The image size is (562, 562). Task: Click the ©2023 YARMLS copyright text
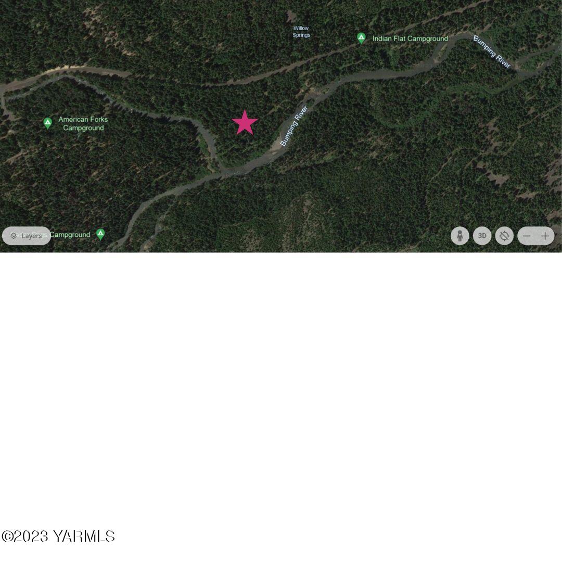tap(58, 536)
